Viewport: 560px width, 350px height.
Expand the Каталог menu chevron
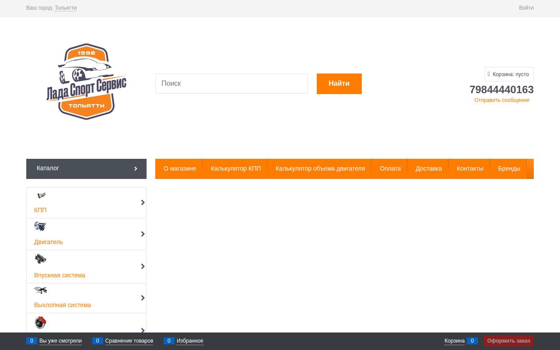136,168
